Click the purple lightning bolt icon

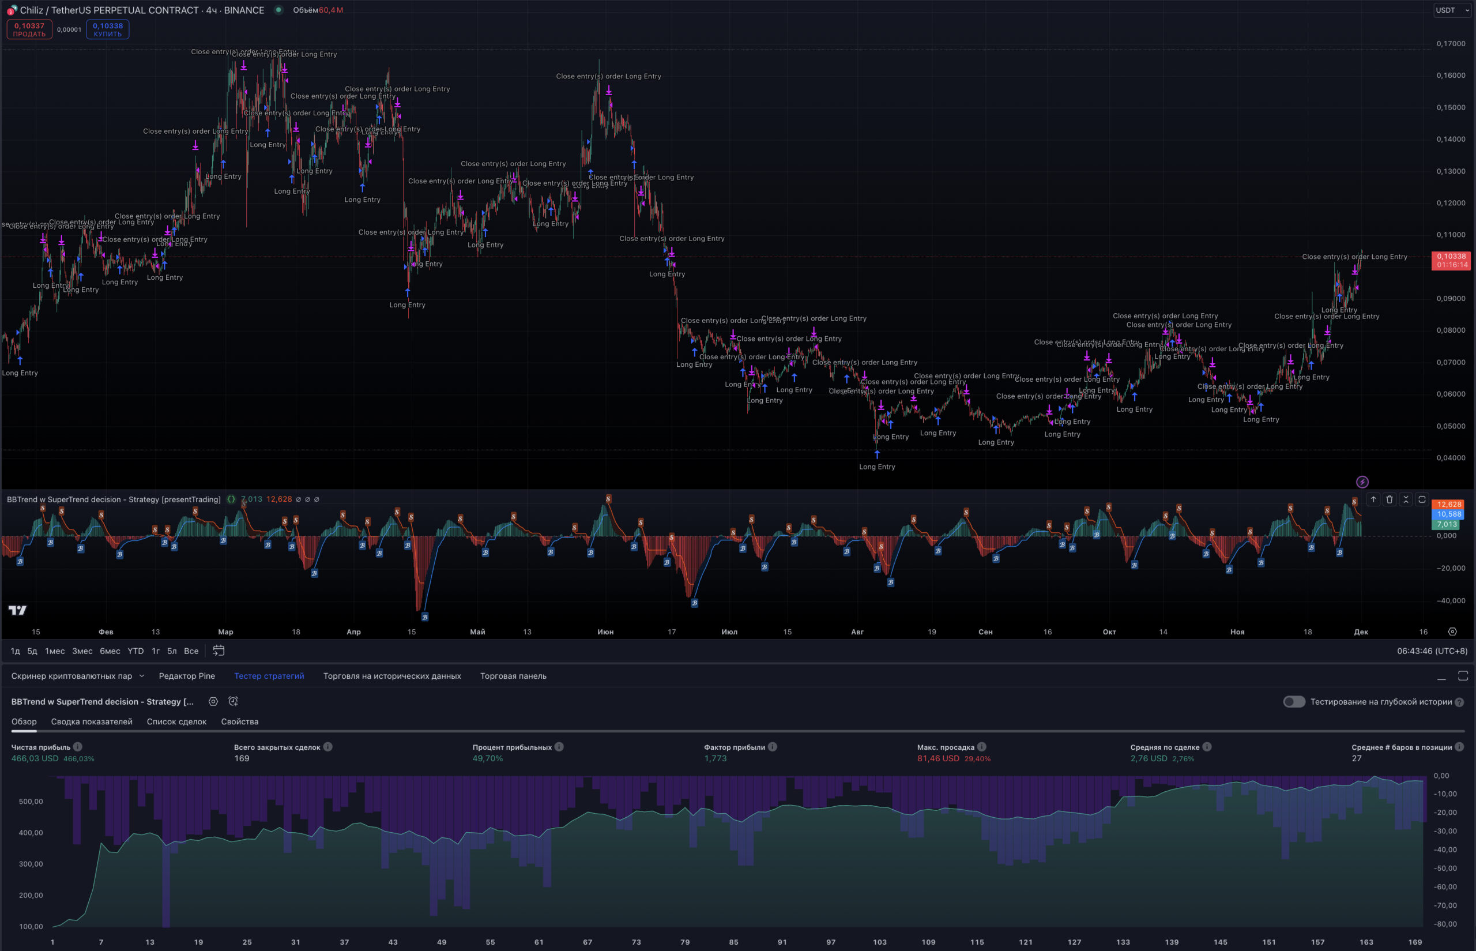(1362, 482)
